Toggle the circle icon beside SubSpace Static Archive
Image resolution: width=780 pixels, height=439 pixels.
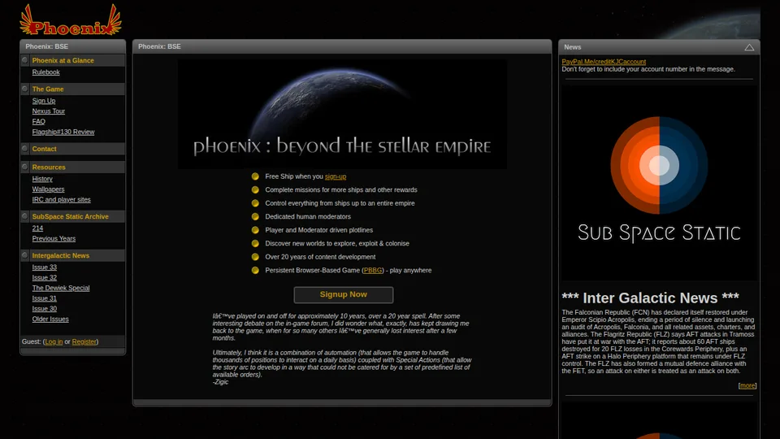coord(25,216)
